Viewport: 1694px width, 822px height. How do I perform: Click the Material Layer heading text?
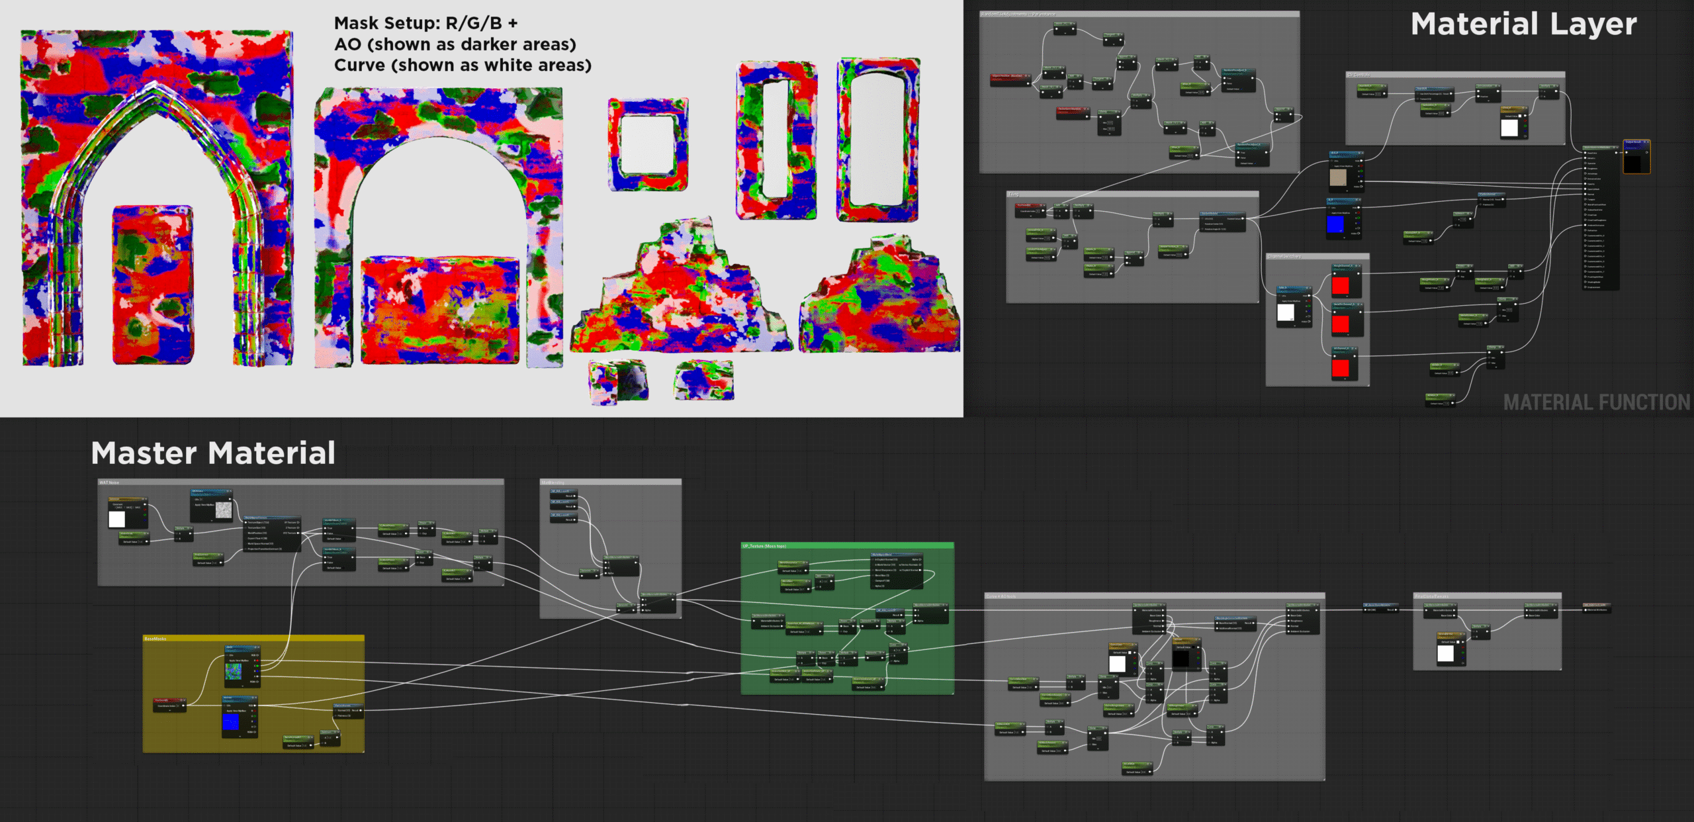(1523, 24)
